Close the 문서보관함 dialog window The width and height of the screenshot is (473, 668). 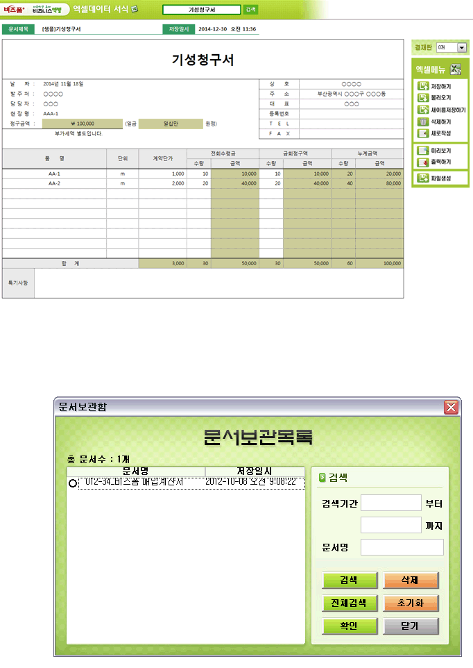pos(451,408)
